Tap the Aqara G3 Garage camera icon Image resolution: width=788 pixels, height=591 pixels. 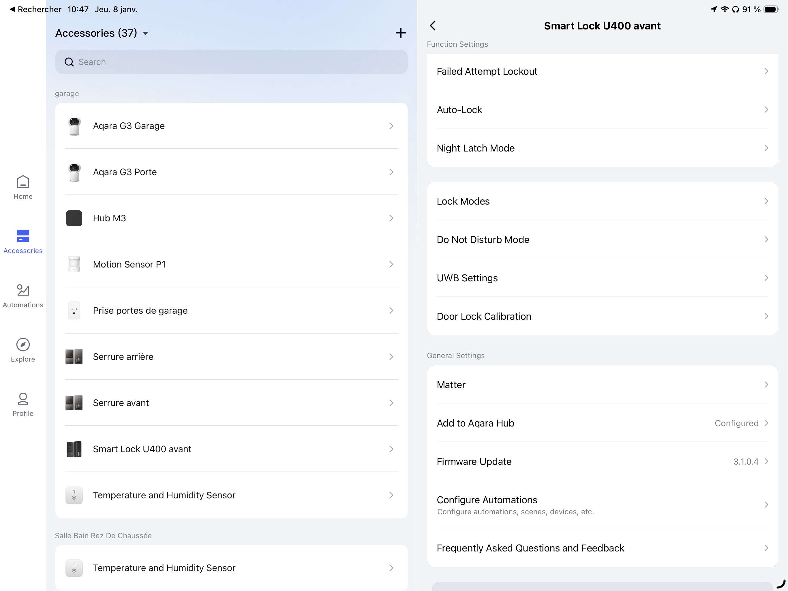click(74, 126)
